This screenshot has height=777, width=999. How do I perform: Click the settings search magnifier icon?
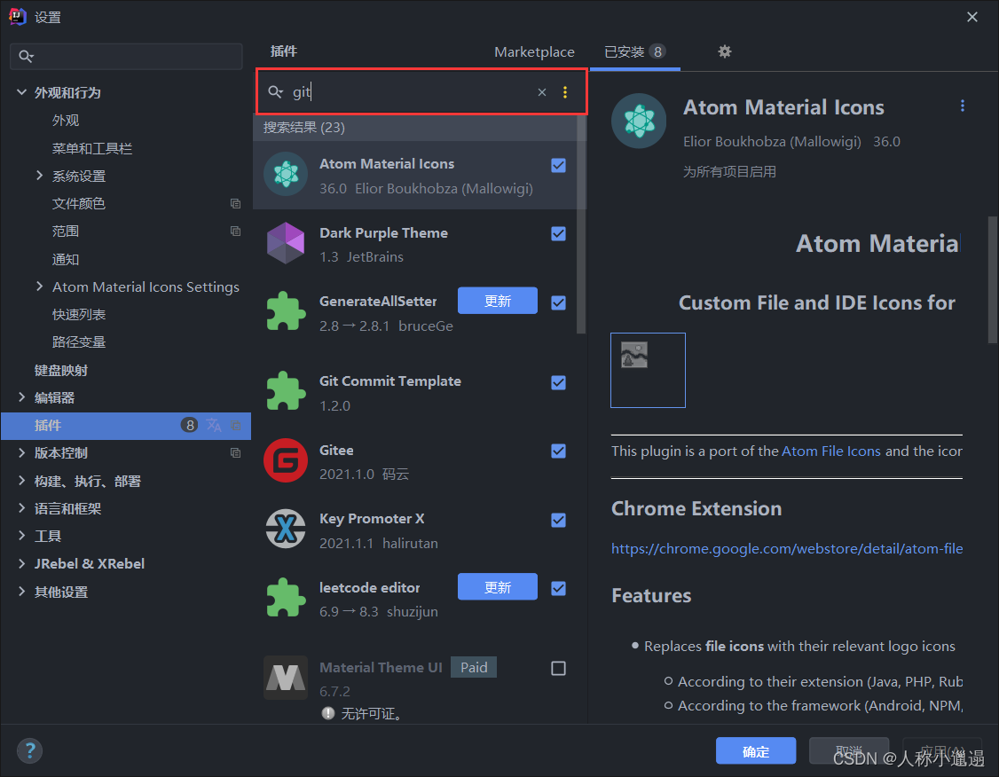coord(26,57)
